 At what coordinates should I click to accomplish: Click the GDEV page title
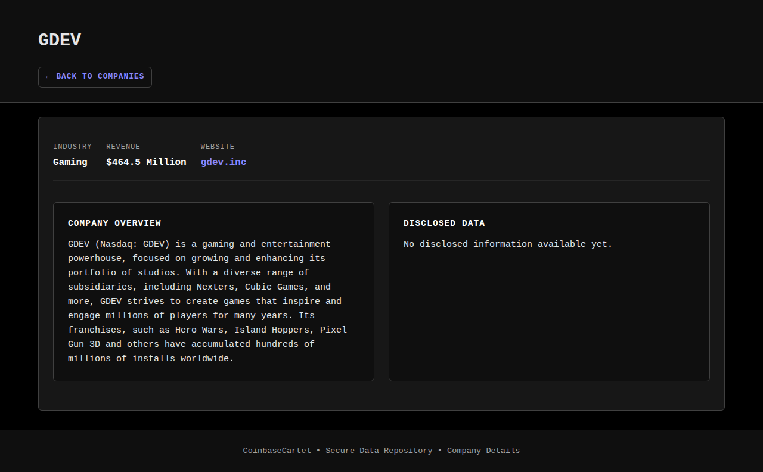60,40
